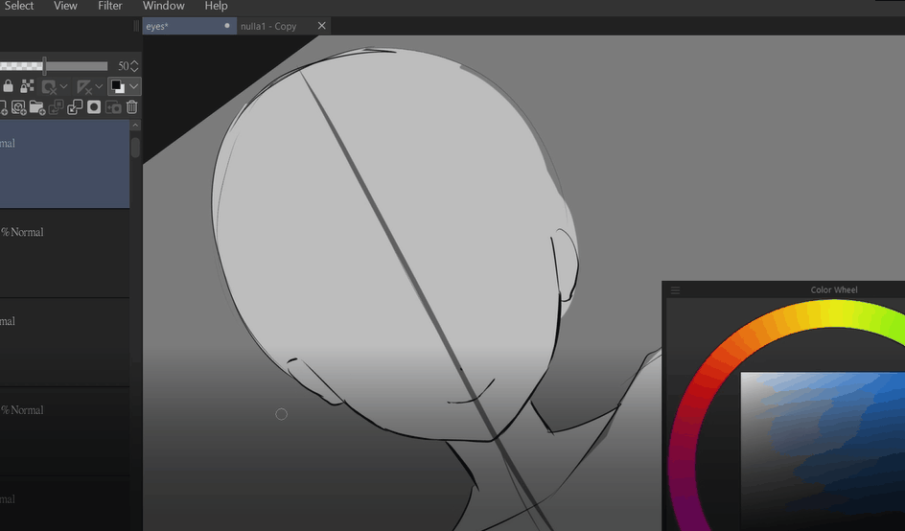The image size is (905, 531).
Task: Delete the layer with trash icon
Action: point(131,106)
